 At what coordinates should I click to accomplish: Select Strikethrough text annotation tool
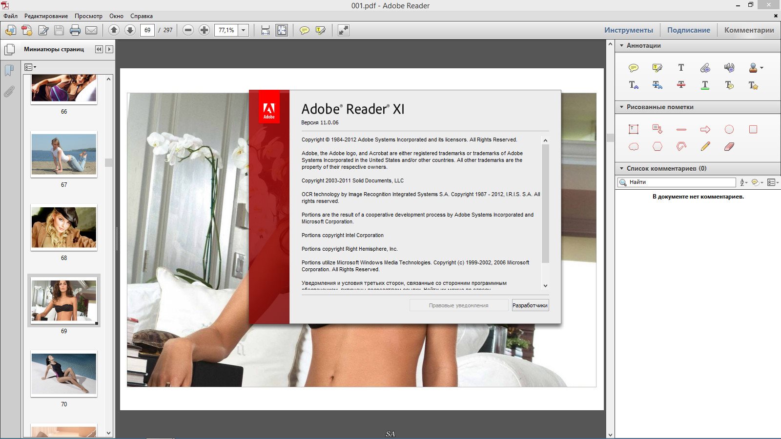(681, 85)
